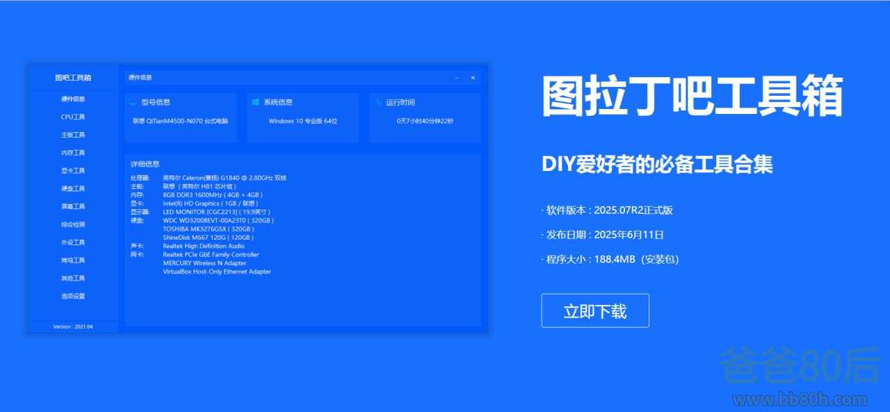Image resolution: width=890 pixels, height=412 pixels.
Task: Switch to 内存工具 section
Action: 73,153
